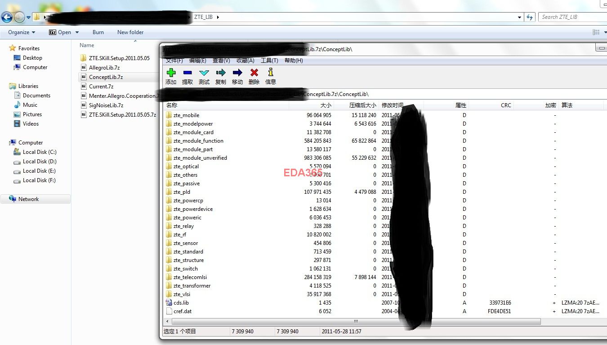Sort by the 名称 column header

click(x=226, y=105)
